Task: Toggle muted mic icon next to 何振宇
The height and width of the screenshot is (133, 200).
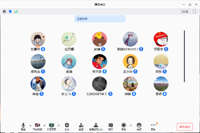Action: point(166,49)
